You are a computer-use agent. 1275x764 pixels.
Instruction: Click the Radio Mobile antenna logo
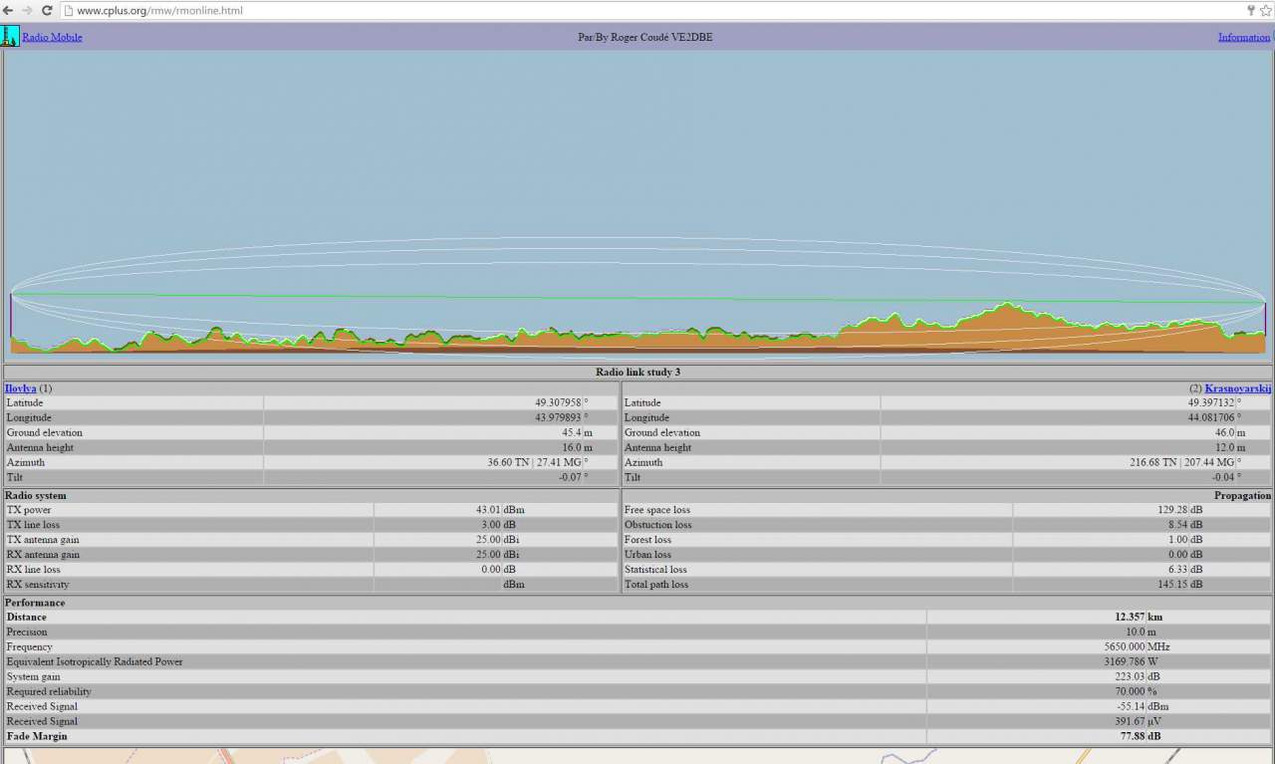[x=10, y=37]
